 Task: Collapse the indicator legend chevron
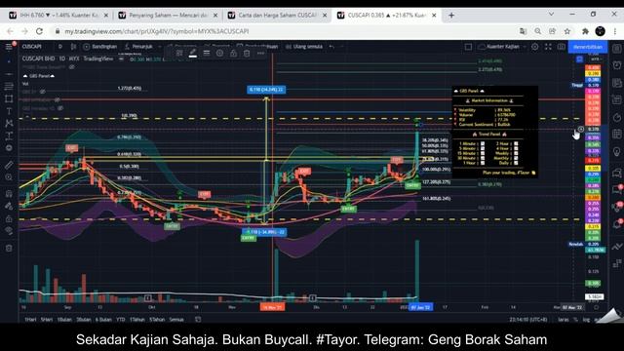(x=26, y=117)
